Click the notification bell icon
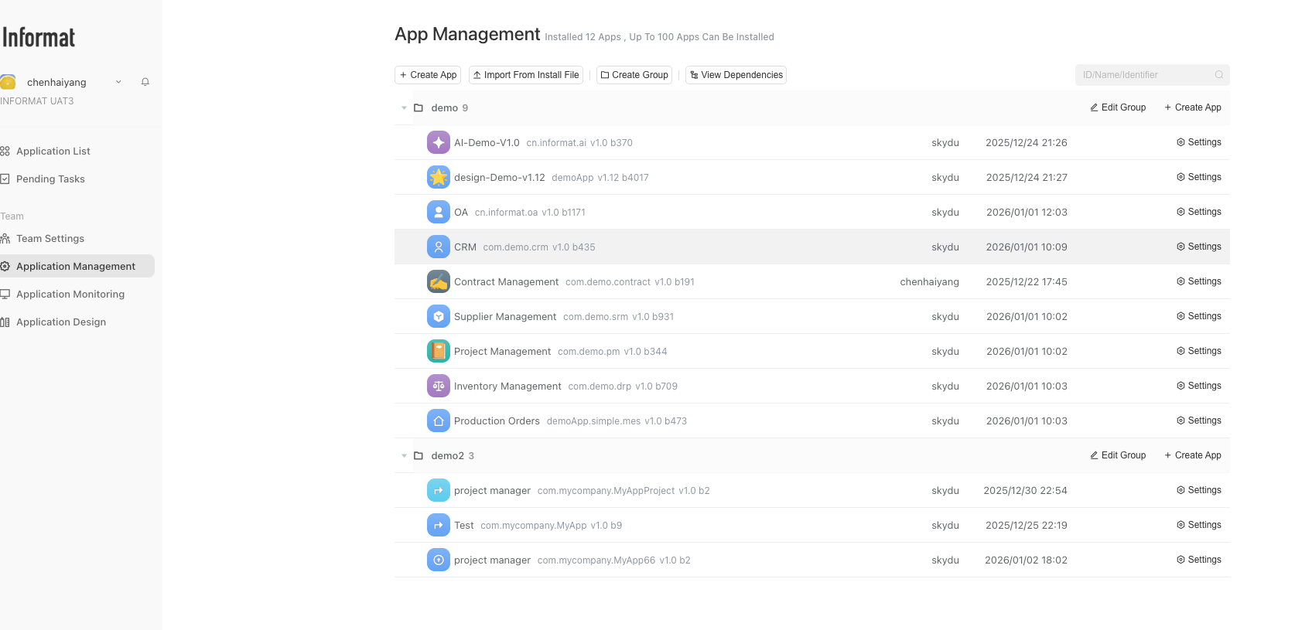Screen dimensions: 1312x630 pos(145,82)
